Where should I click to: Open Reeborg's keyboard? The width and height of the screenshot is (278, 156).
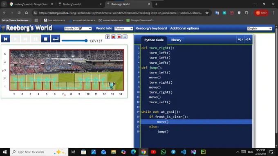151,28
